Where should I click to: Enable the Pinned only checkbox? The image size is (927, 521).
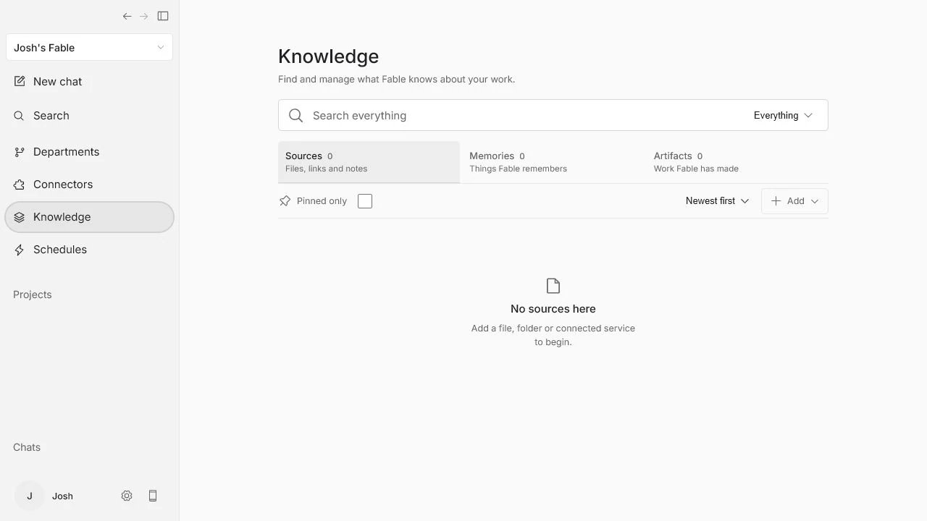point(365,201)
